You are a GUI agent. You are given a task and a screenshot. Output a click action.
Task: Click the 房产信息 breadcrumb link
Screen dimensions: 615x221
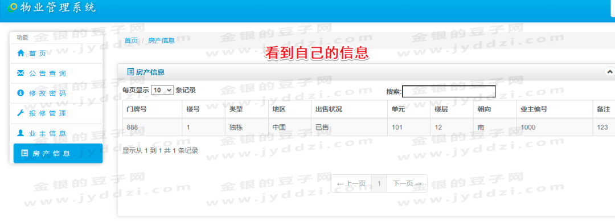161,40
